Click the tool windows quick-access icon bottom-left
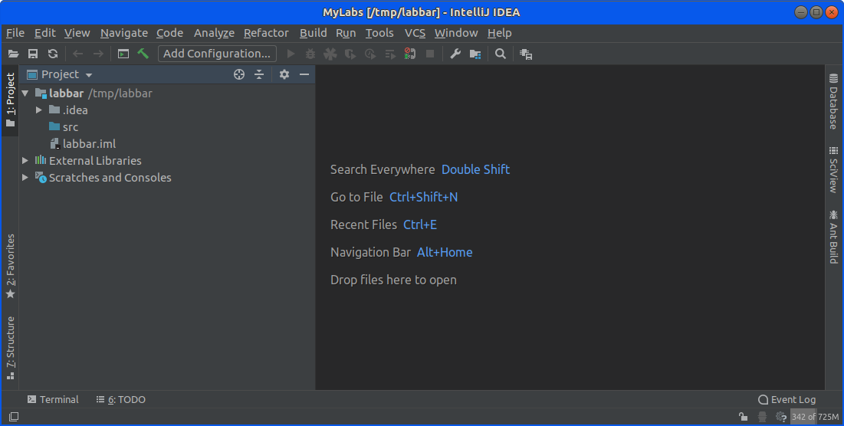 coord(14,417)
